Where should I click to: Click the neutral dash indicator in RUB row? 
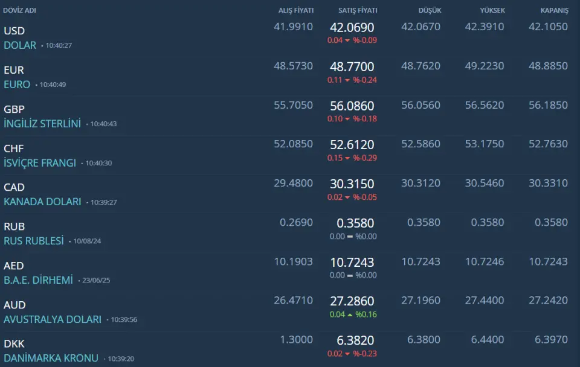coord(350,237)
